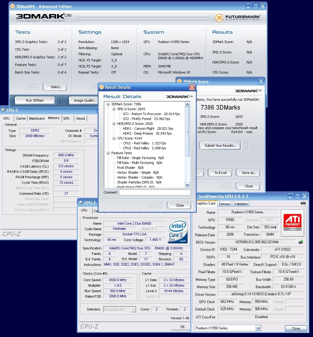Click the 3DMark06 title bar icon

(13, 6)
